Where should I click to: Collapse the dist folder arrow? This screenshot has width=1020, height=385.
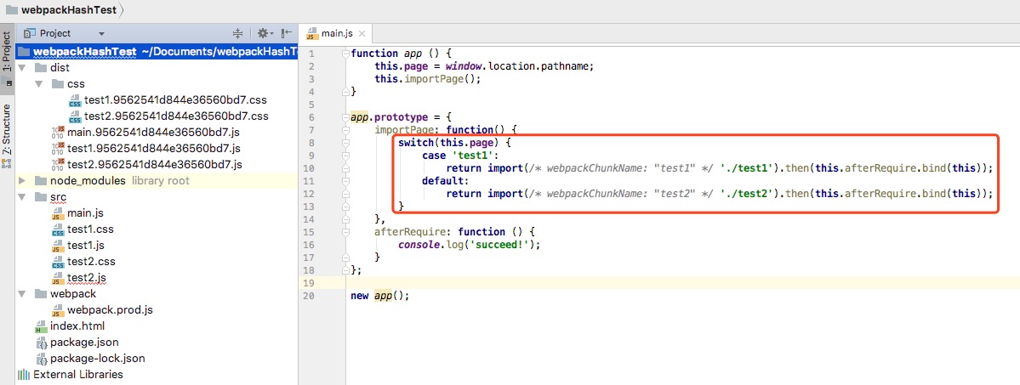coord(22,68)
